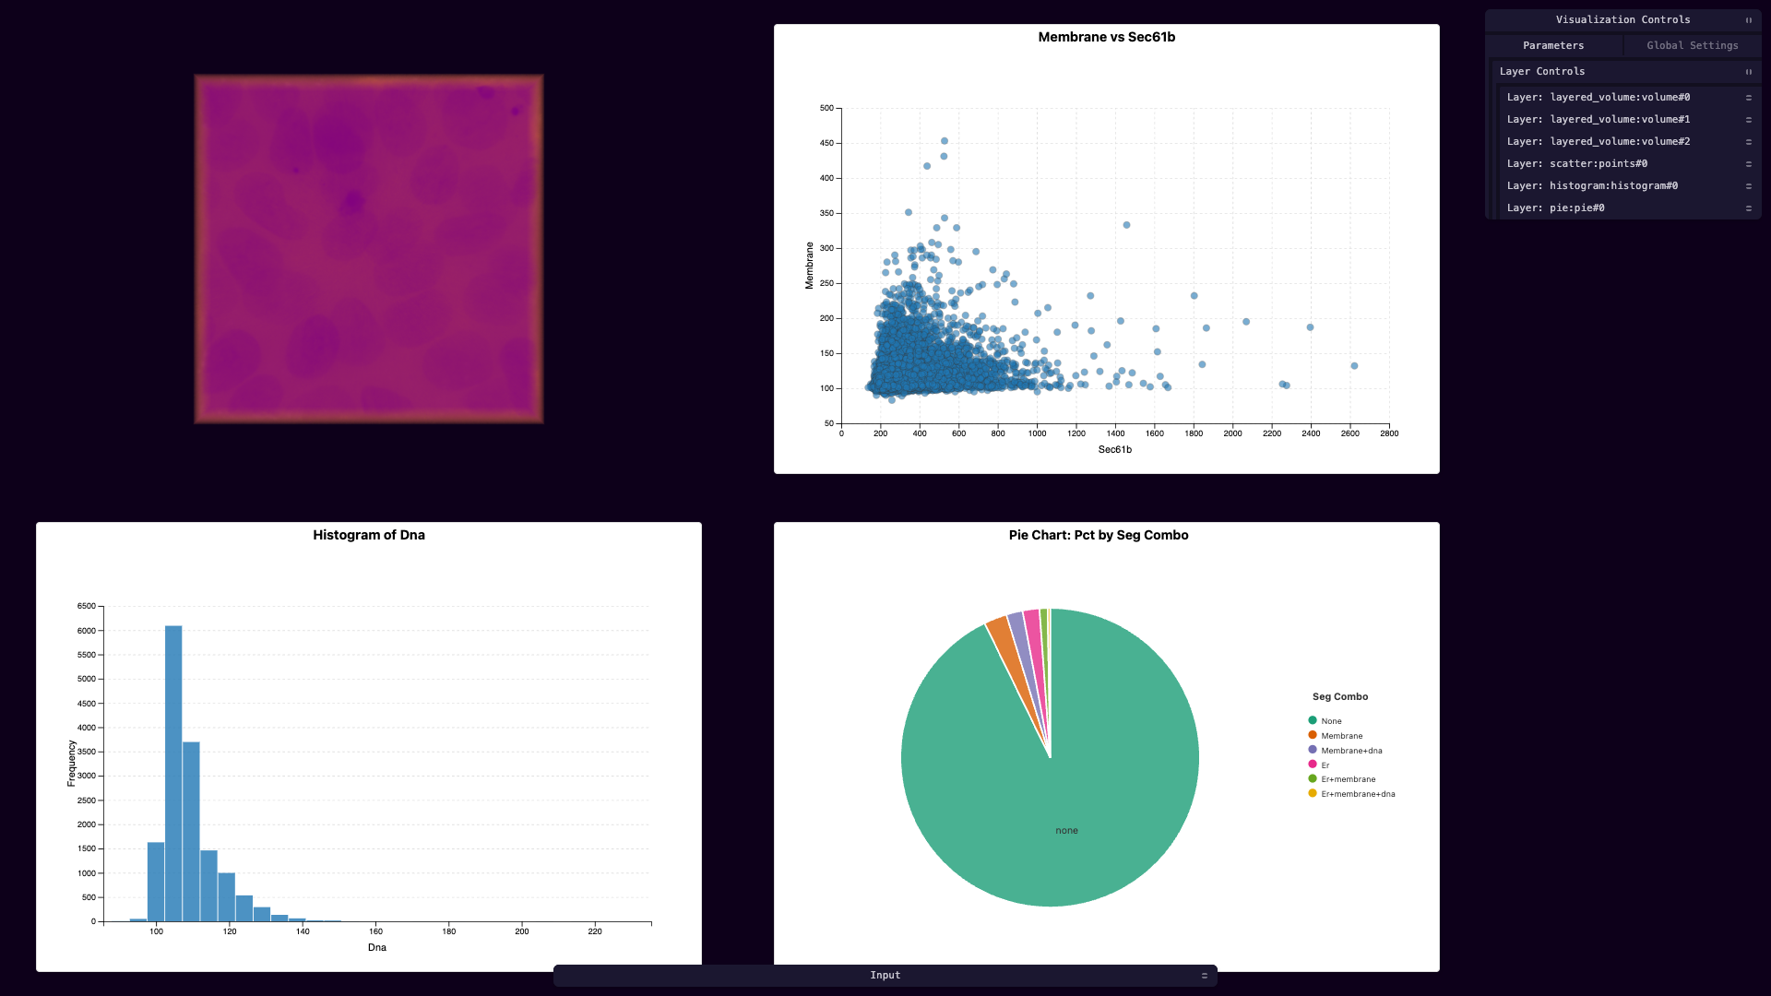Click the 3D volume rendering view
This screenshot has width=1771, height=996.
pos(369,249)
